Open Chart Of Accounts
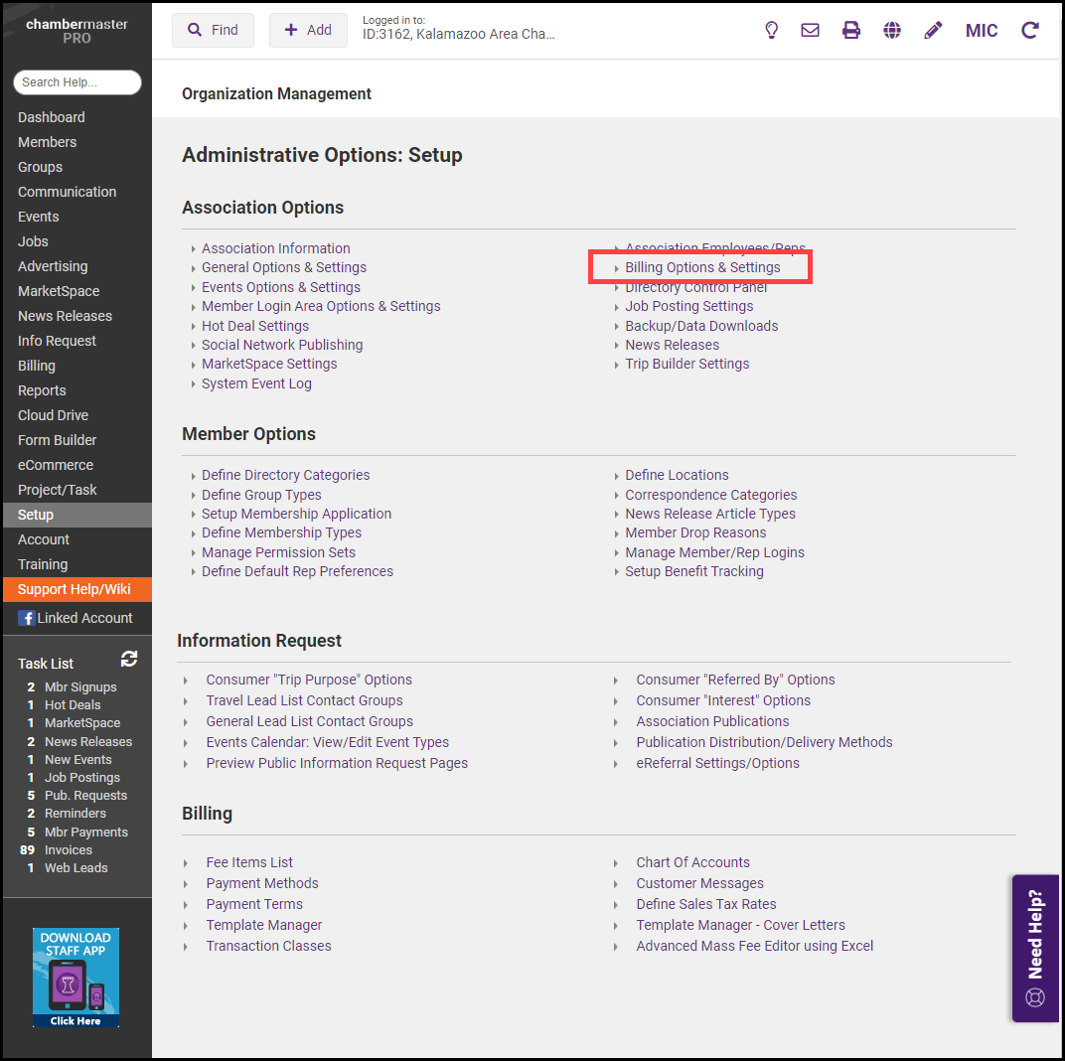Image resolution: width=1065 pixels, height=1061 pixels. pos(692,862)
